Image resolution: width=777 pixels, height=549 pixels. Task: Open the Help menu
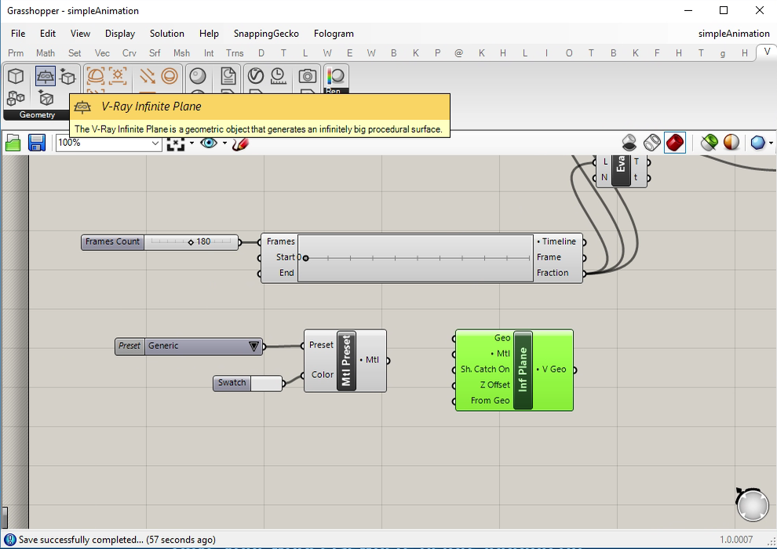point(209,34)
